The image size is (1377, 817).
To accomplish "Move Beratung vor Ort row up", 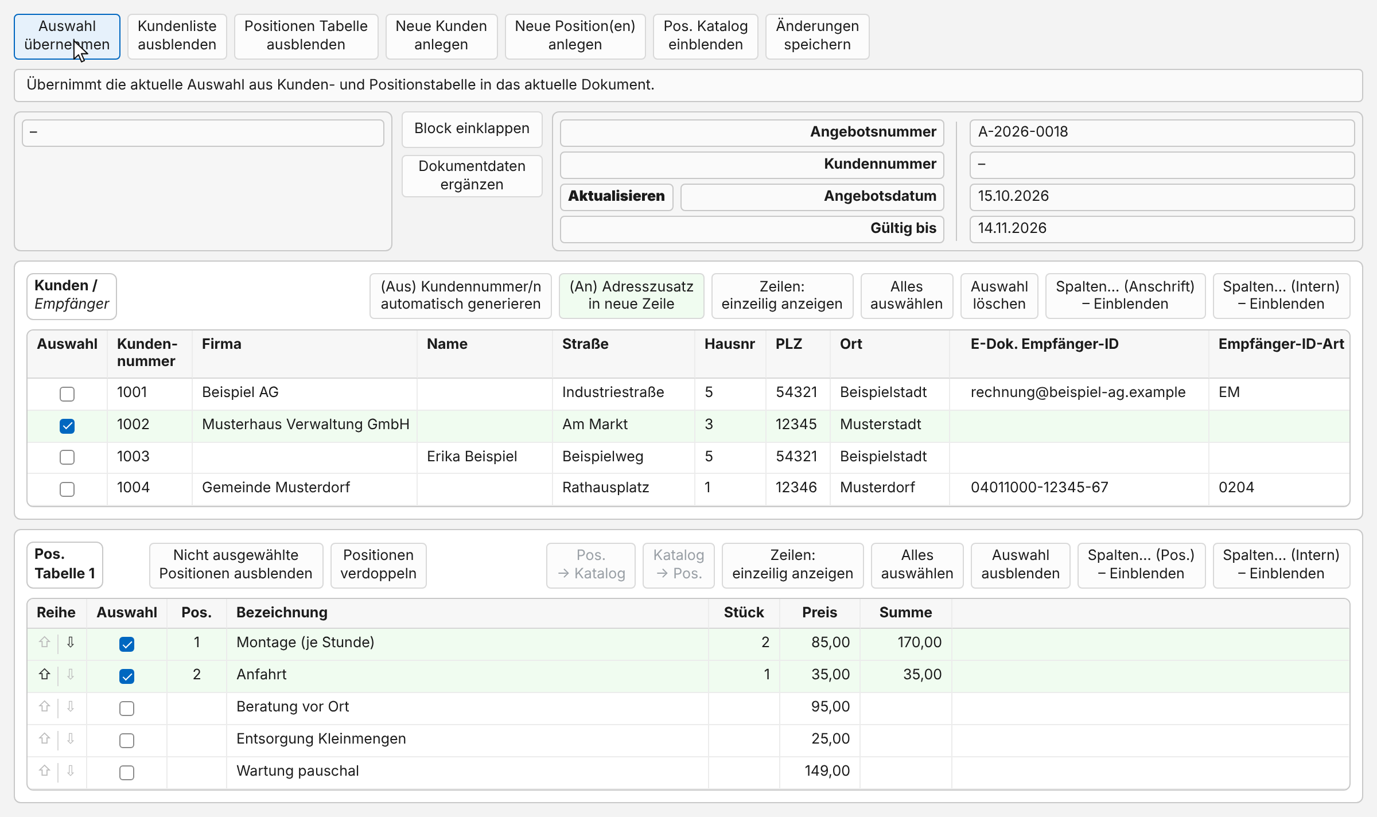I will pyautogui.click(x=45, y=707).
